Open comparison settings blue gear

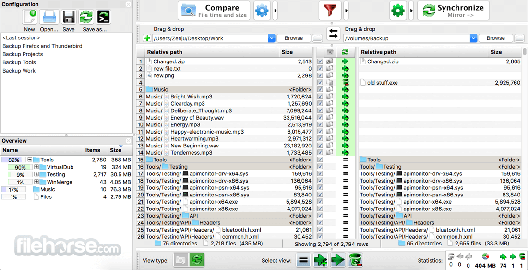point(262,11)
